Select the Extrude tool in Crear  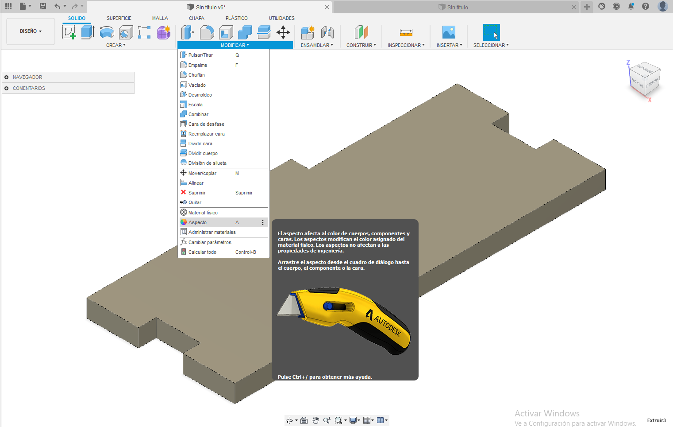(88, 32)
